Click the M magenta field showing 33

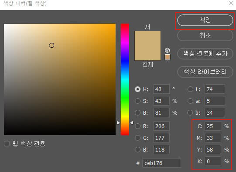pos(213,138)
